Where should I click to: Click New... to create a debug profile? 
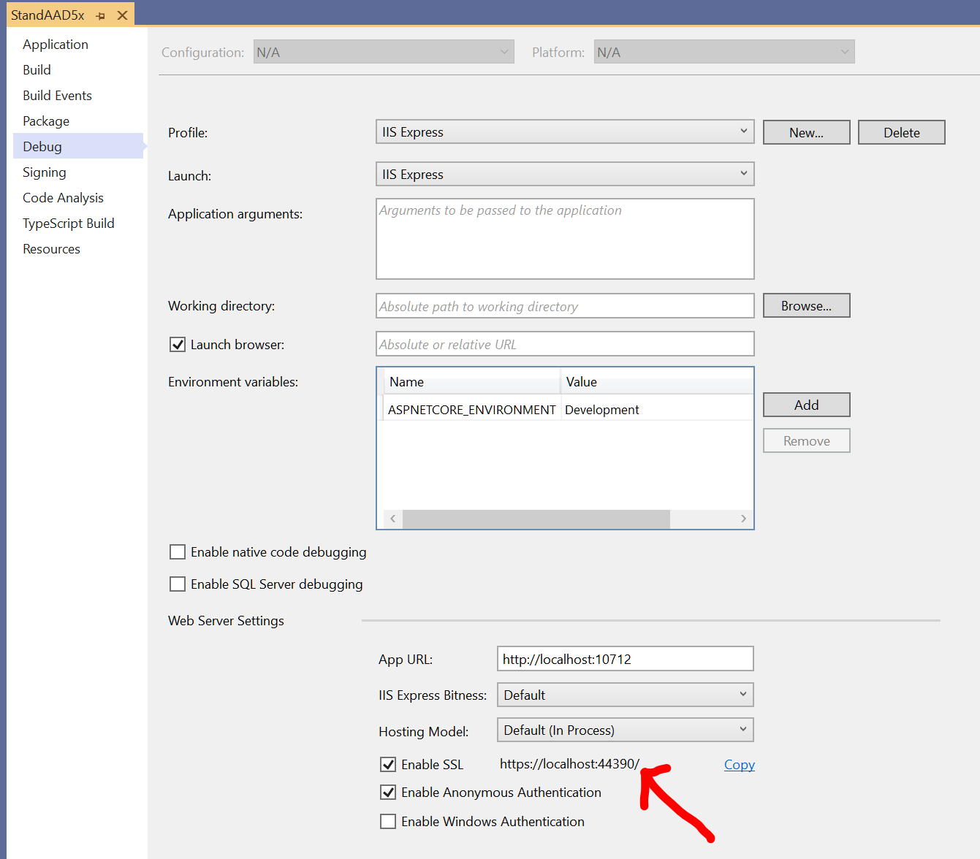[806, 131]
